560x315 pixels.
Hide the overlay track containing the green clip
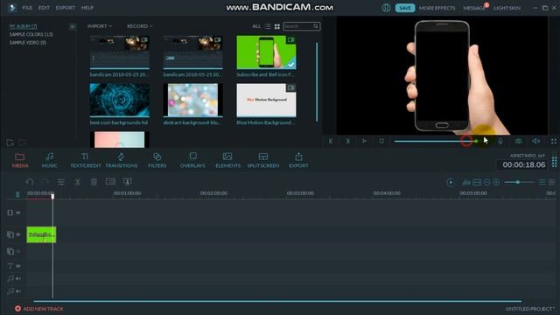point(18,234)
